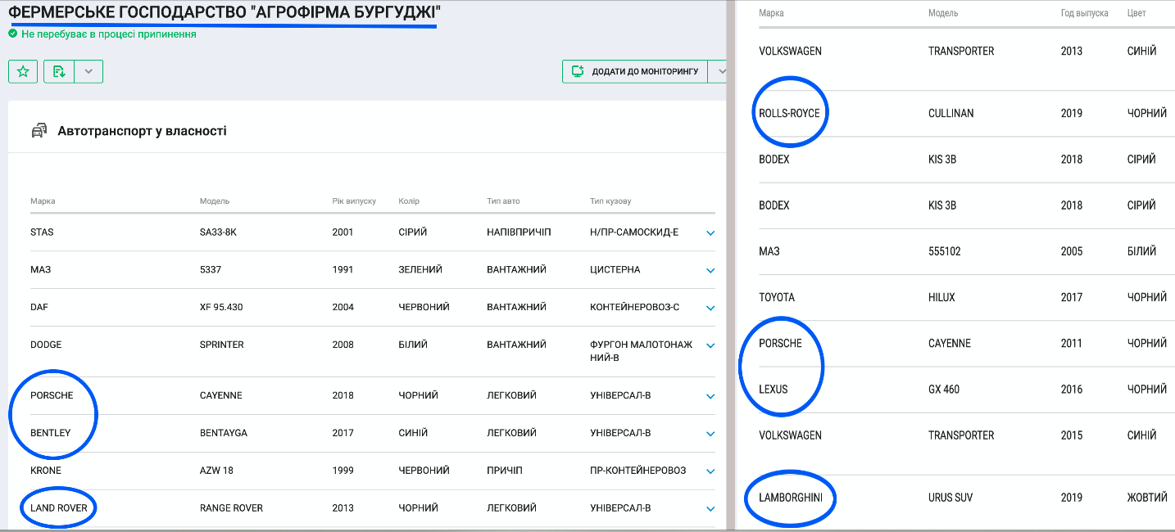Click the car icon beside 'Автотранспорт у власності'
The height and width of the screenshot is (532, 1175).
point(39,131)
